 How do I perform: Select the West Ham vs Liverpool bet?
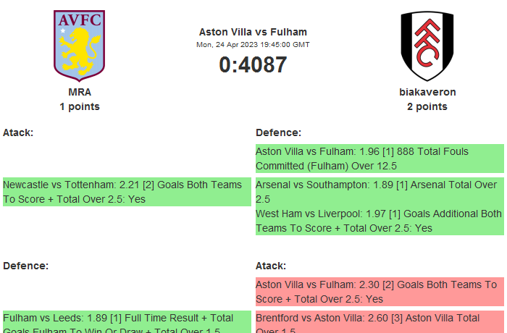(x=380, y=221)
